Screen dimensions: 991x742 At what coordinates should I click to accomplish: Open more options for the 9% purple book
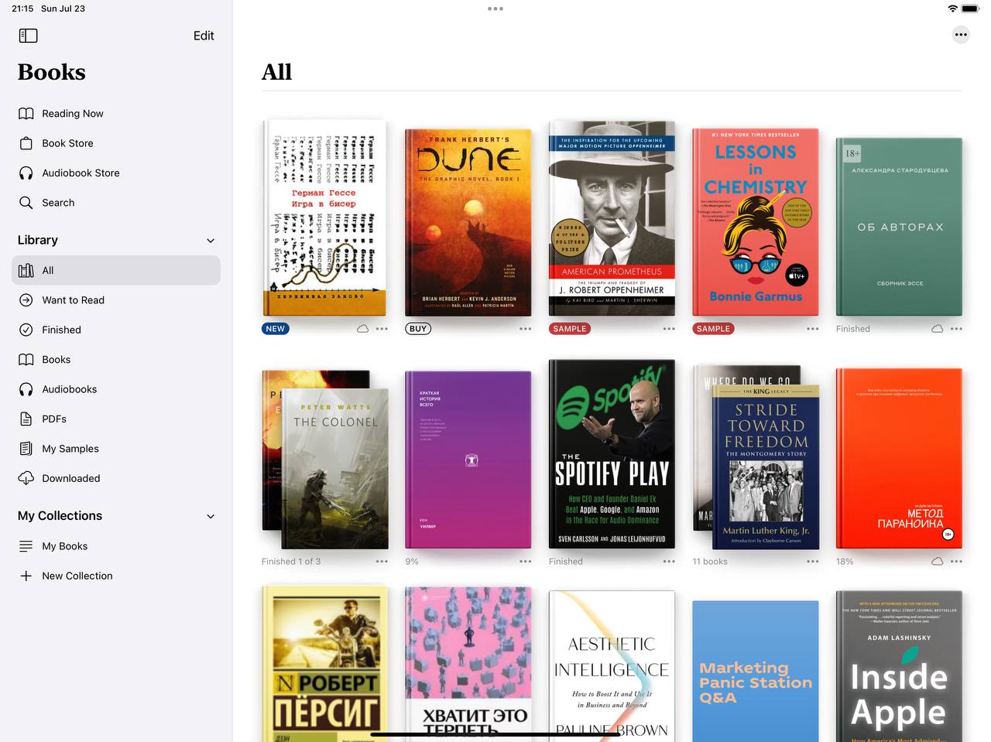(526, 562)
